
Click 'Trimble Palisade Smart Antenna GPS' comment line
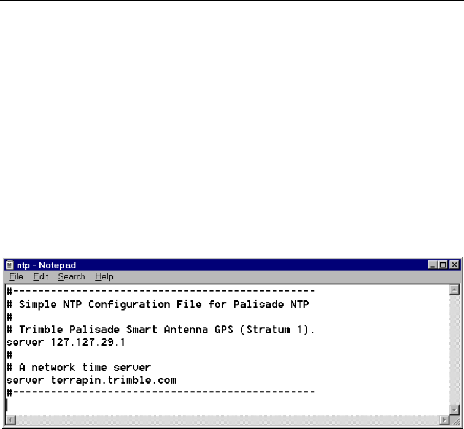[x=160, y=330]
